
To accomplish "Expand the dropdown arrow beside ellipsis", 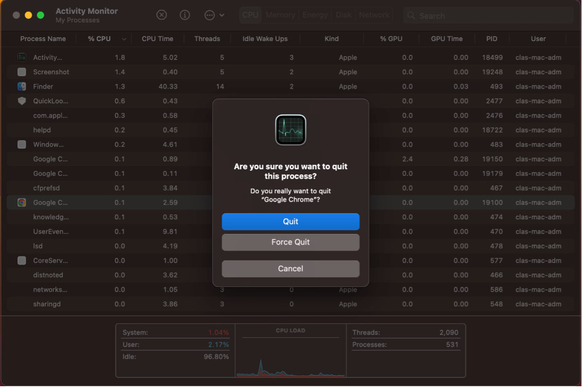I will [x=222, y=15].
